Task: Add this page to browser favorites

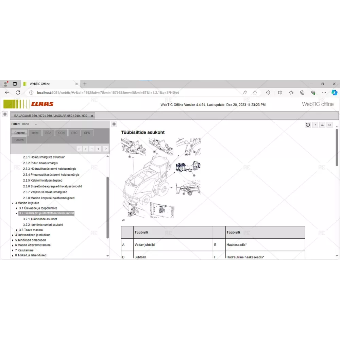Action: coord(255,92)
